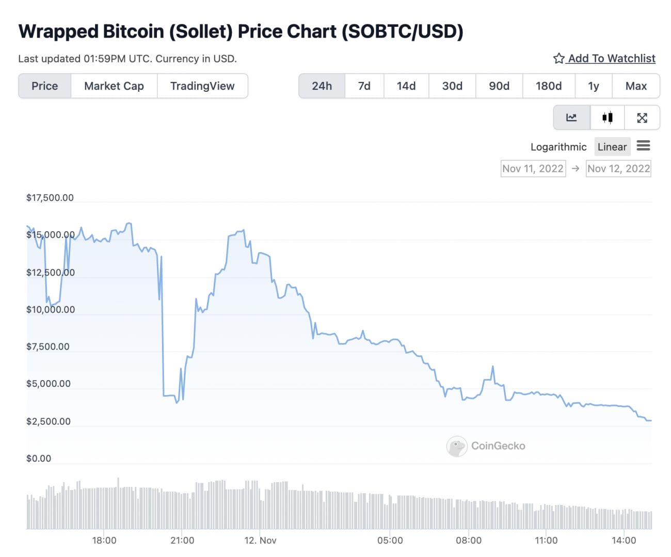Image resolution: width=671 pixels, height=557 pixels.
Task: Toggle Linear scale
Action: coord(612,147)
